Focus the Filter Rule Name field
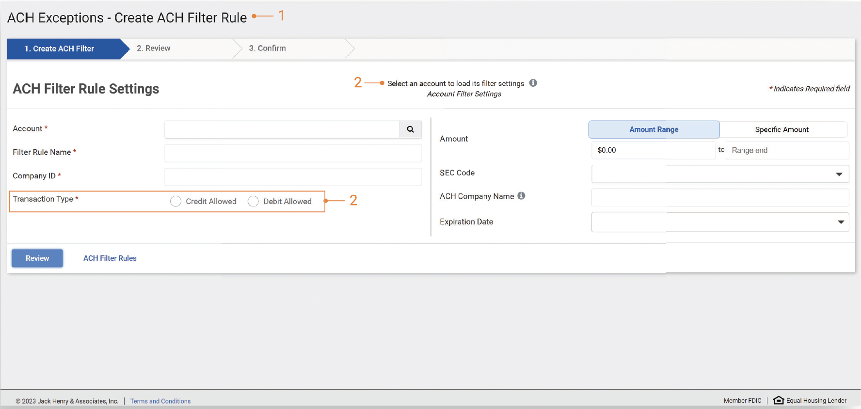 [x=293, y=153]
